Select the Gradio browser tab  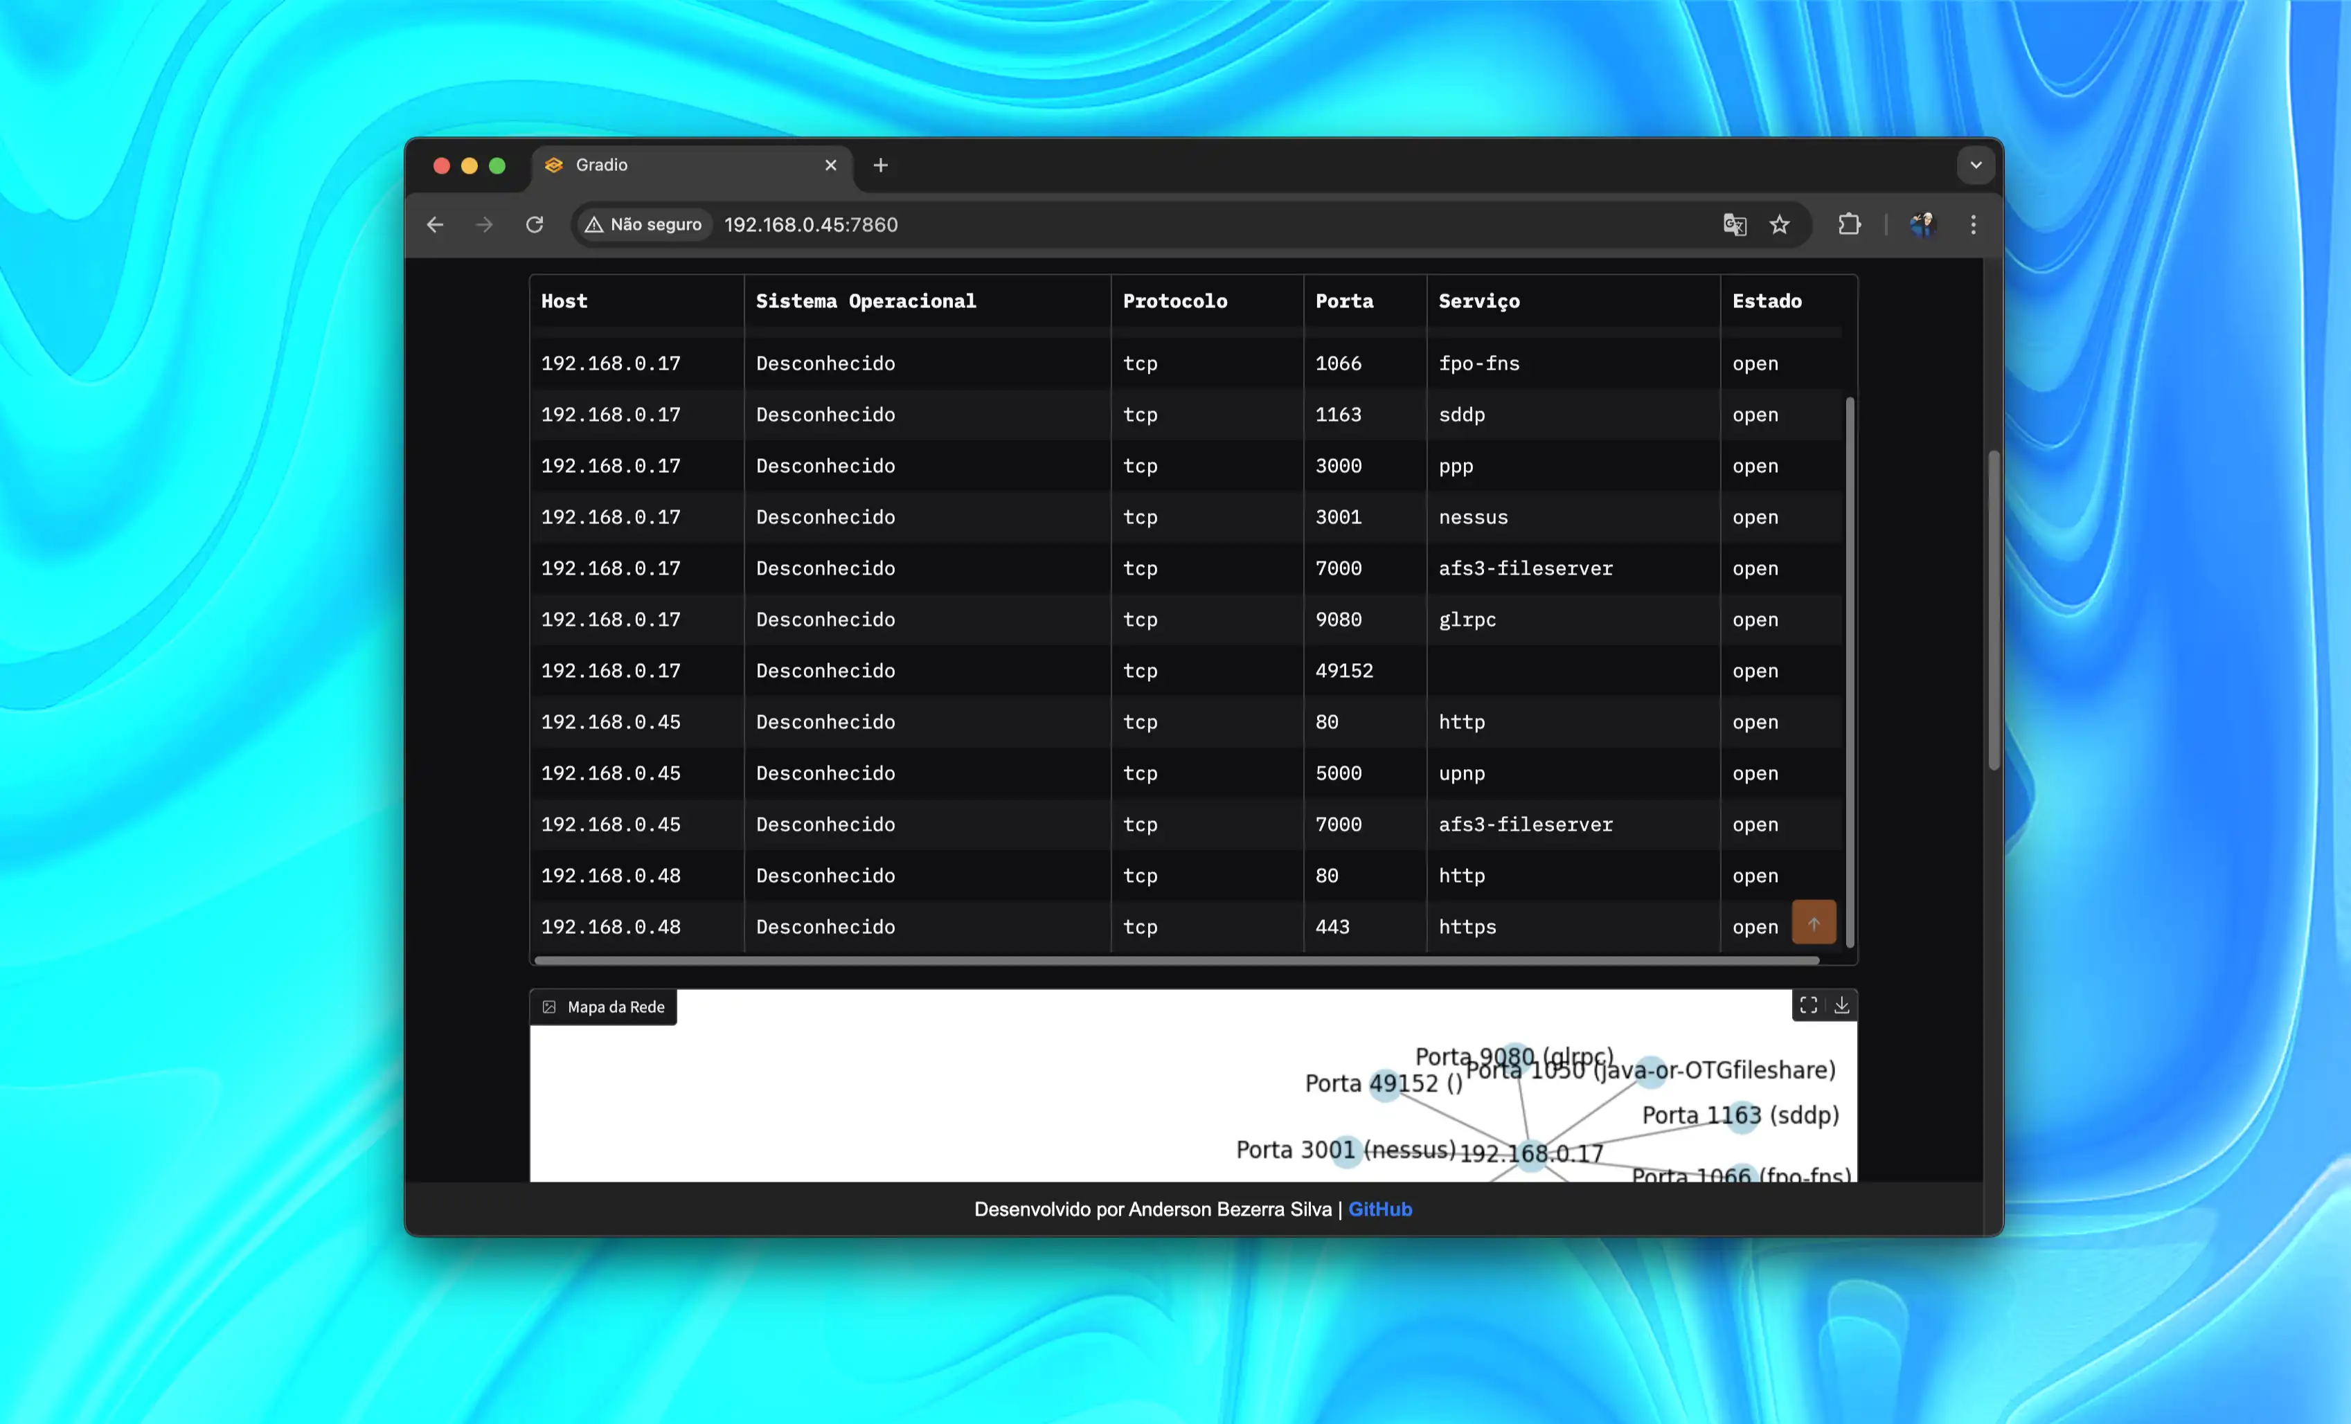point(668,165)
